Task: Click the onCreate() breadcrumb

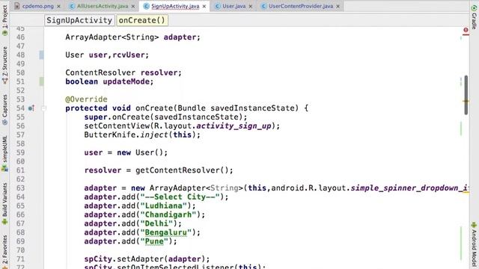Action: 141,20
